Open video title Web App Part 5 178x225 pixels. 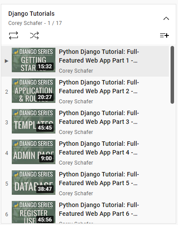coord(99,179)
